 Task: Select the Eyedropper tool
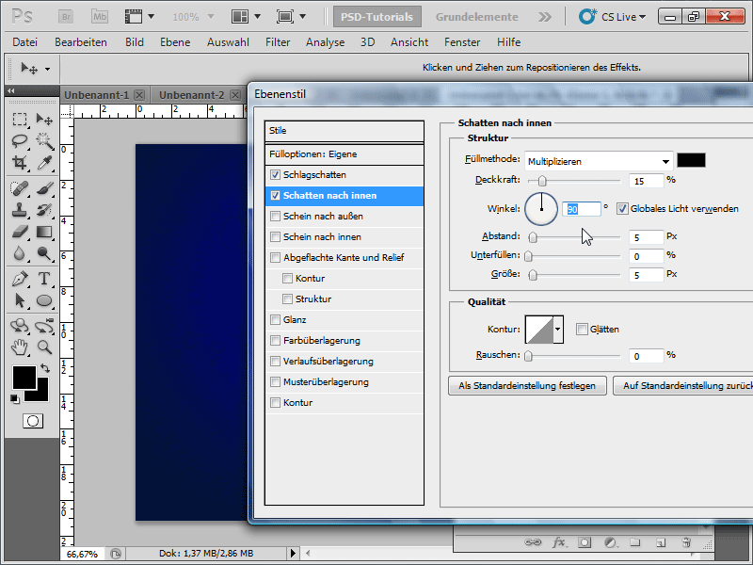pos(44,163)
